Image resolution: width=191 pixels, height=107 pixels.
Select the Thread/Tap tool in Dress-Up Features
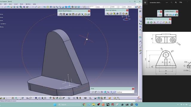click(123, 14)
